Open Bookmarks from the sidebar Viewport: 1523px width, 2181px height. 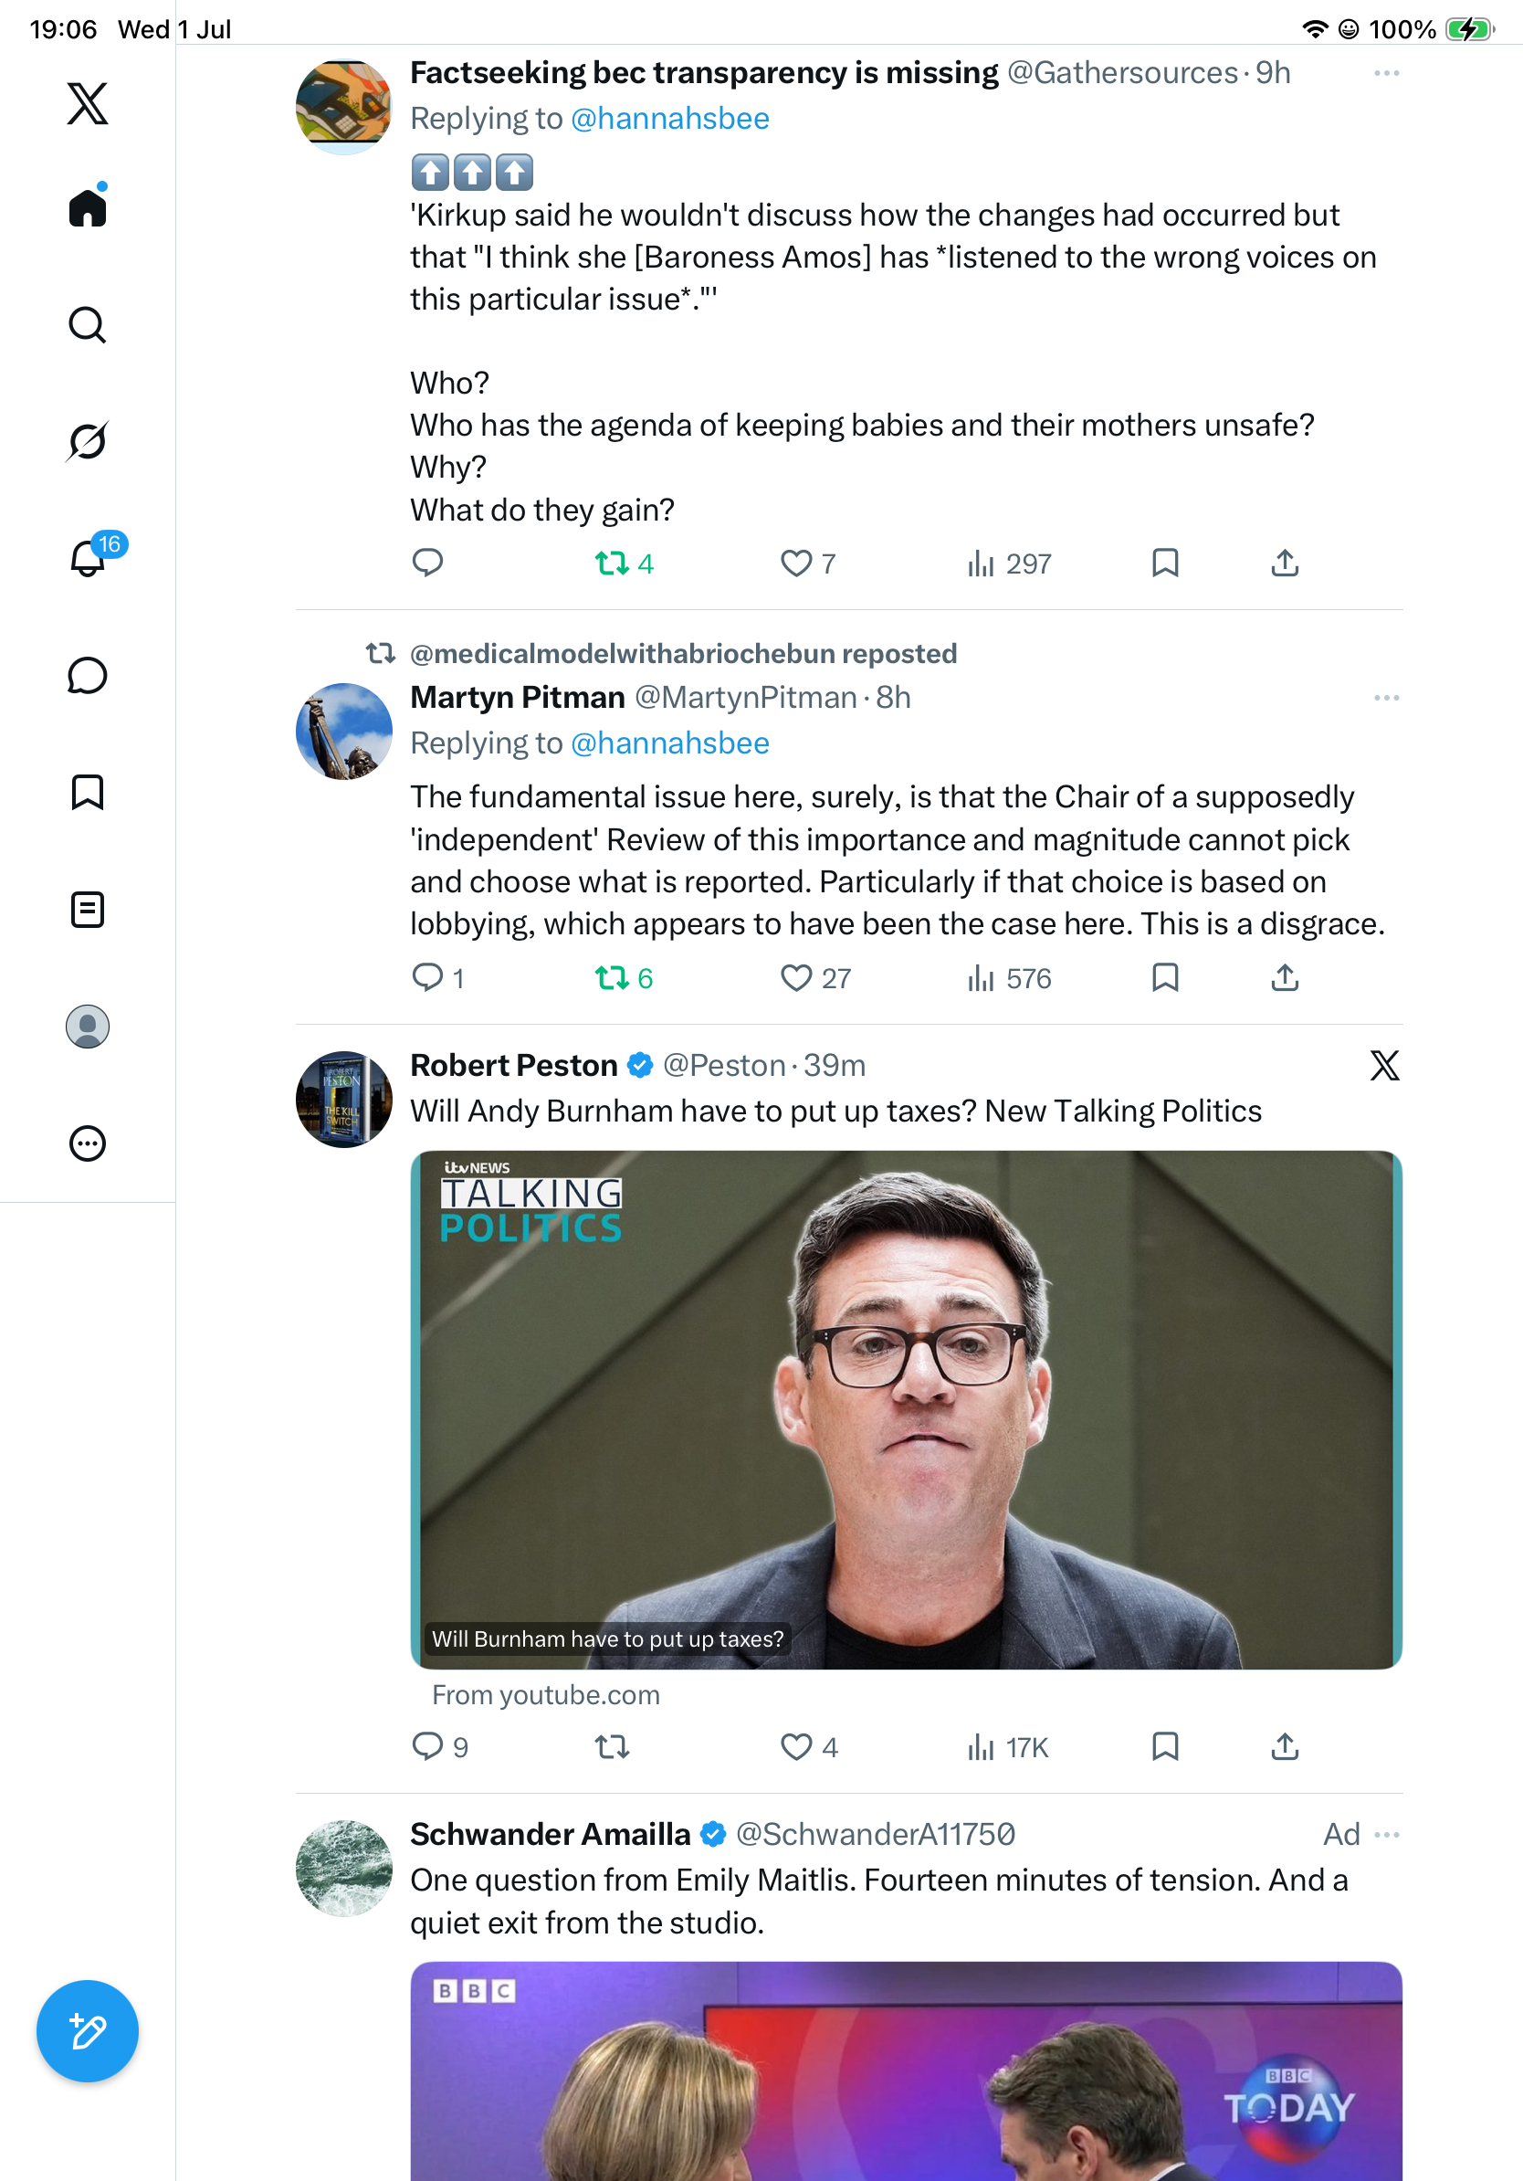point(88,792)
